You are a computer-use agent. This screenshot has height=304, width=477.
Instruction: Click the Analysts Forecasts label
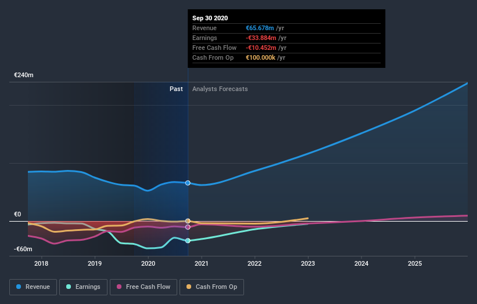click(220, 89)
